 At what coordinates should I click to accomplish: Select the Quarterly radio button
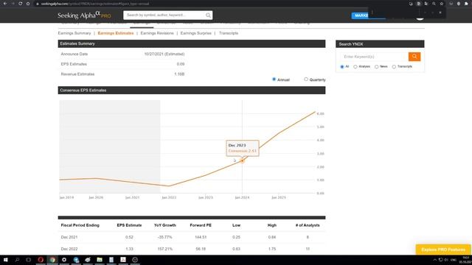[x=306, y=79]
